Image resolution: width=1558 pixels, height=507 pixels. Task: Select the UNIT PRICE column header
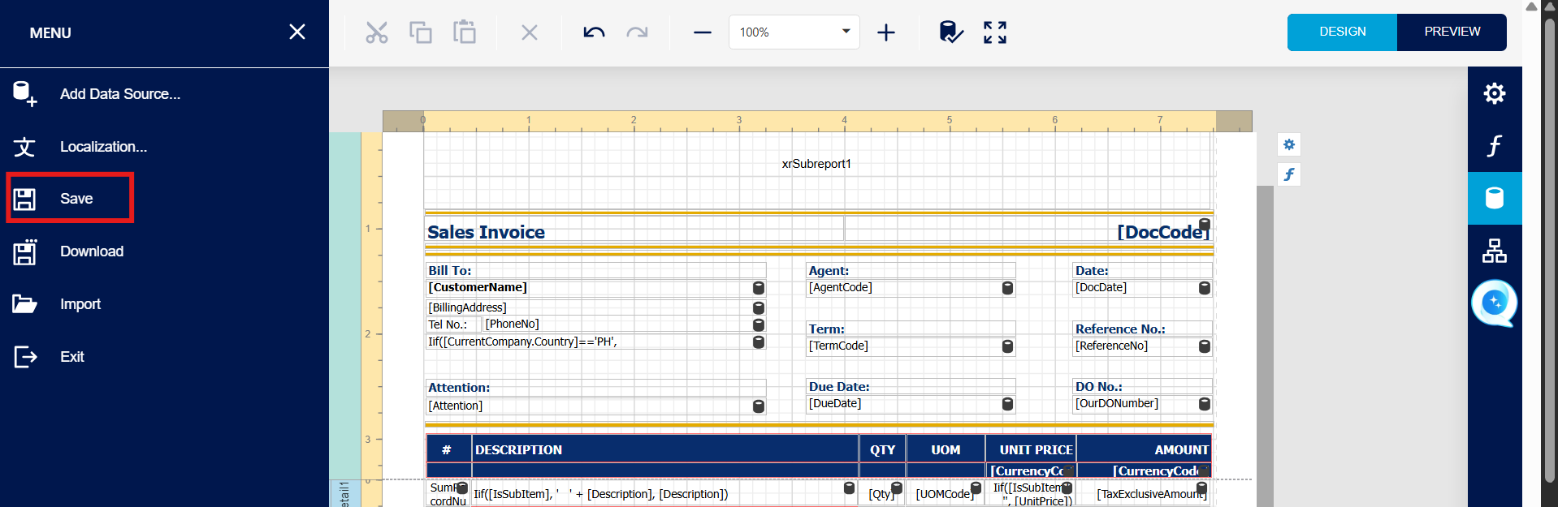(1031, 449)
